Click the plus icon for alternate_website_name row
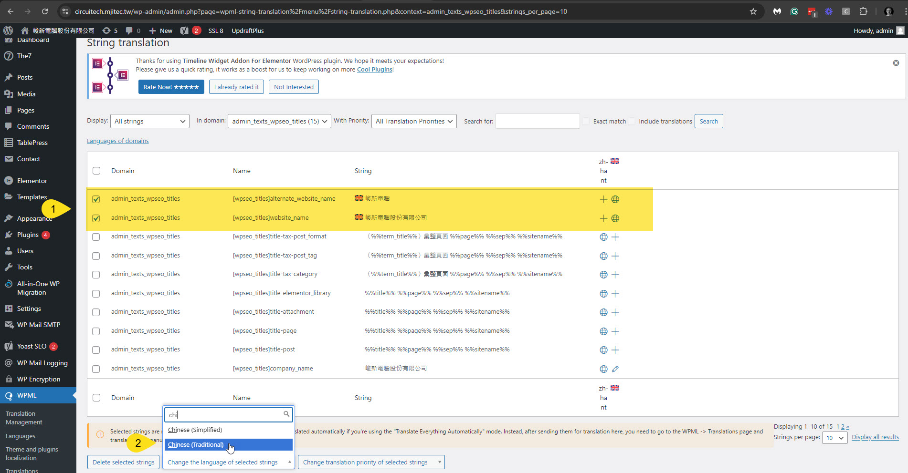This screenshot has height=473, width=908. 603,199
